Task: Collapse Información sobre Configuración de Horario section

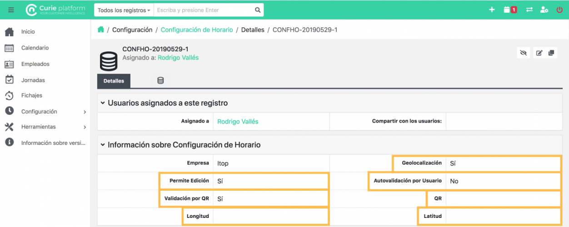Action: [x=103, y=145]
